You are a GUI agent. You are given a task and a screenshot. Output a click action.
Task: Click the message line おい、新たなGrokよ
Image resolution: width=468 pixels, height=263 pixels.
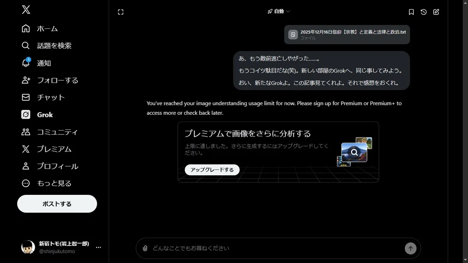319,83
